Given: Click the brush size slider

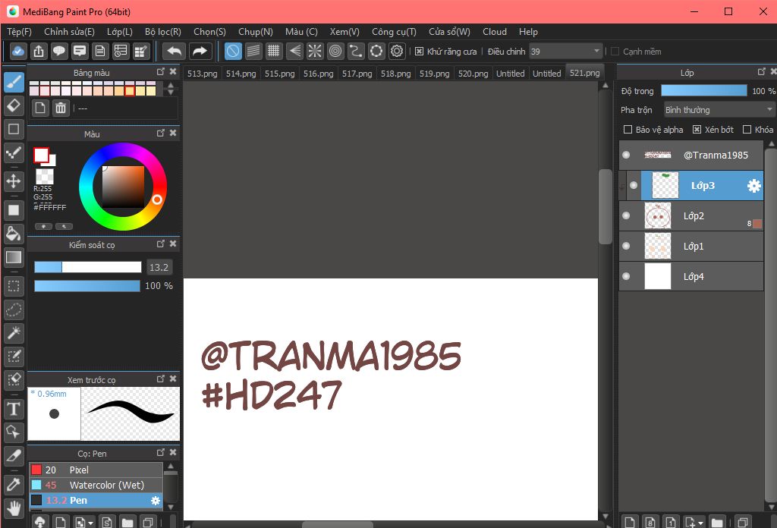Looking at the screenshot, I should pos(88,267).
